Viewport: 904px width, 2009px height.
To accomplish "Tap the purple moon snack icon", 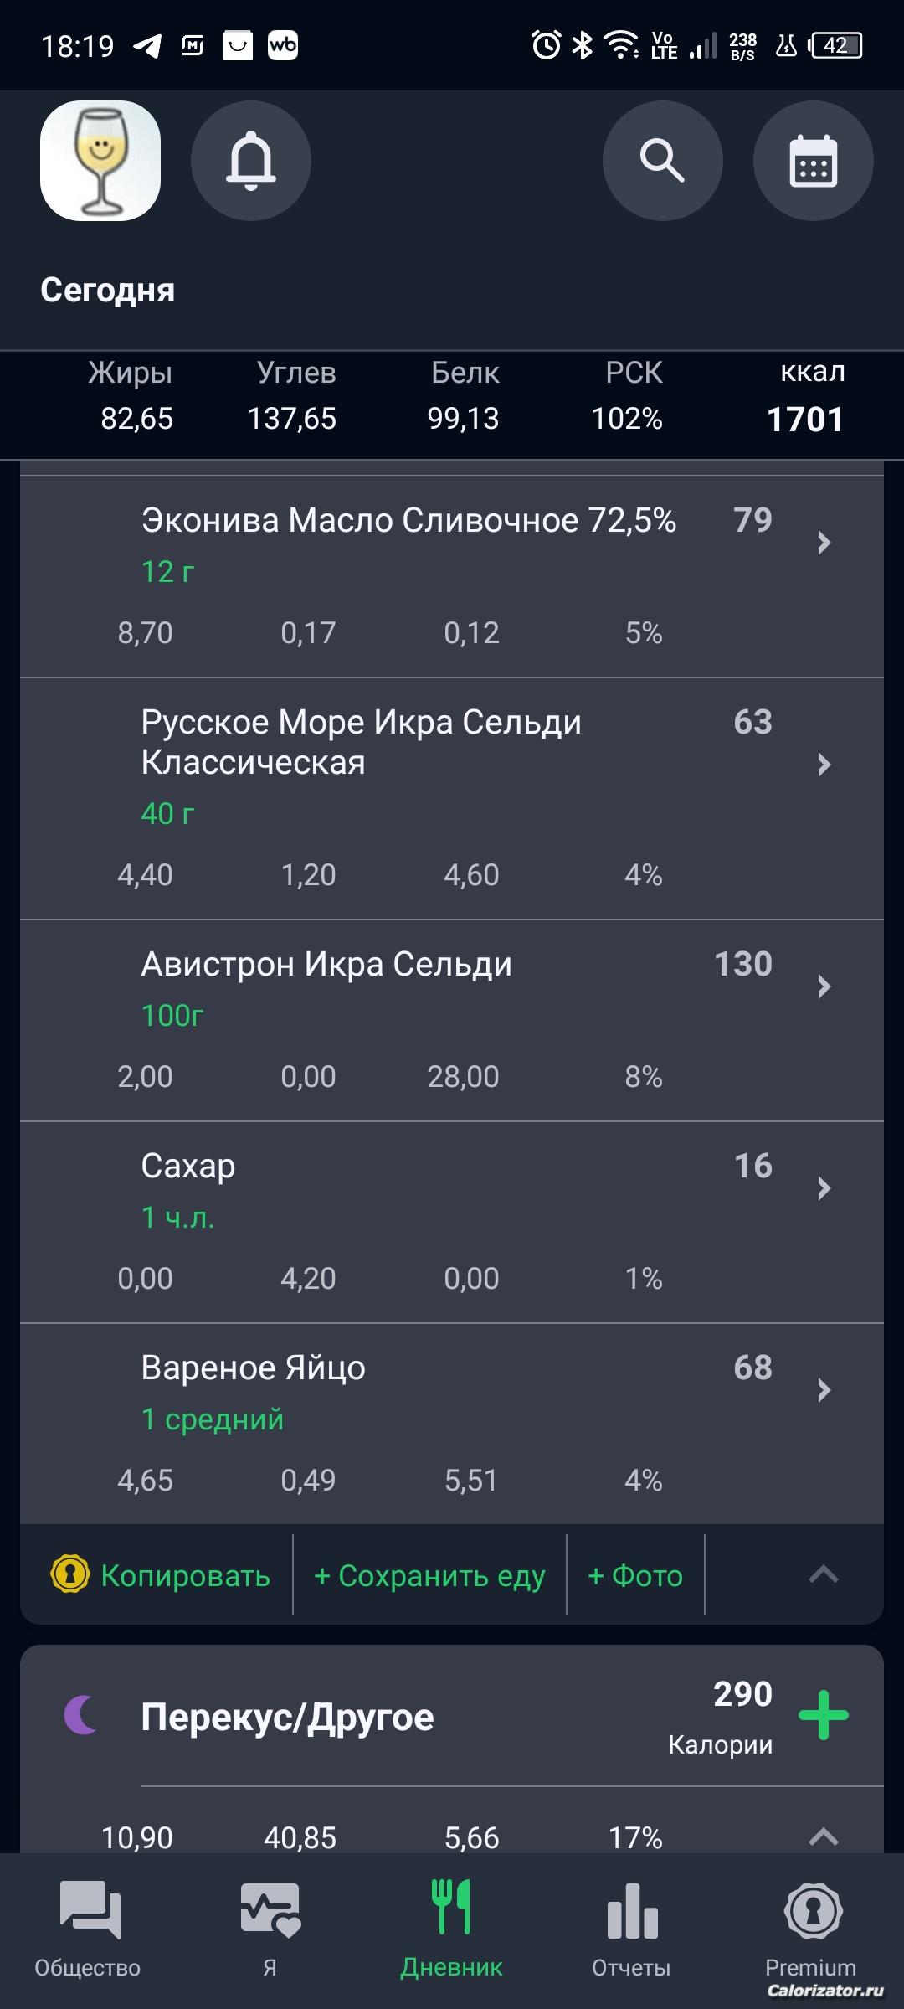I will (x=82, y=1714).
